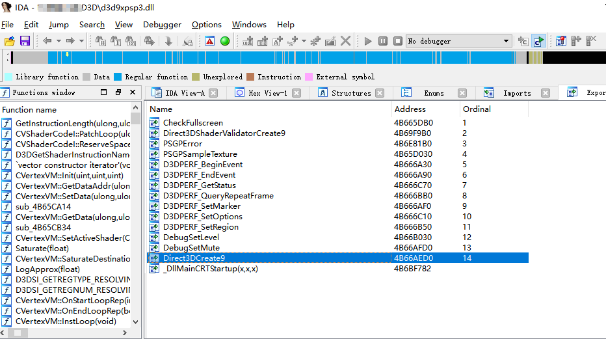This screenshot has width=606, height=339.
Task: Close the Hex View-1 tab
Action: coord(296,93)
